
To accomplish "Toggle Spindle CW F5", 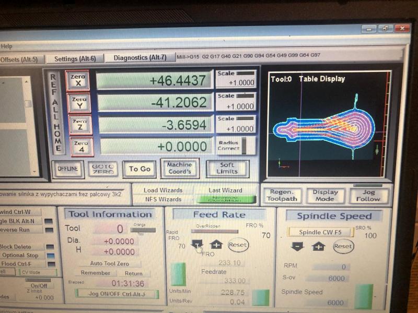I will click(x=320, y=232).
